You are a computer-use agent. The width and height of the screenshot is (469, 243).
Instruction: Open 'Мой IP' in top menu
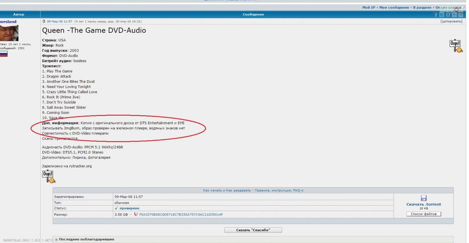coord(368,8)
